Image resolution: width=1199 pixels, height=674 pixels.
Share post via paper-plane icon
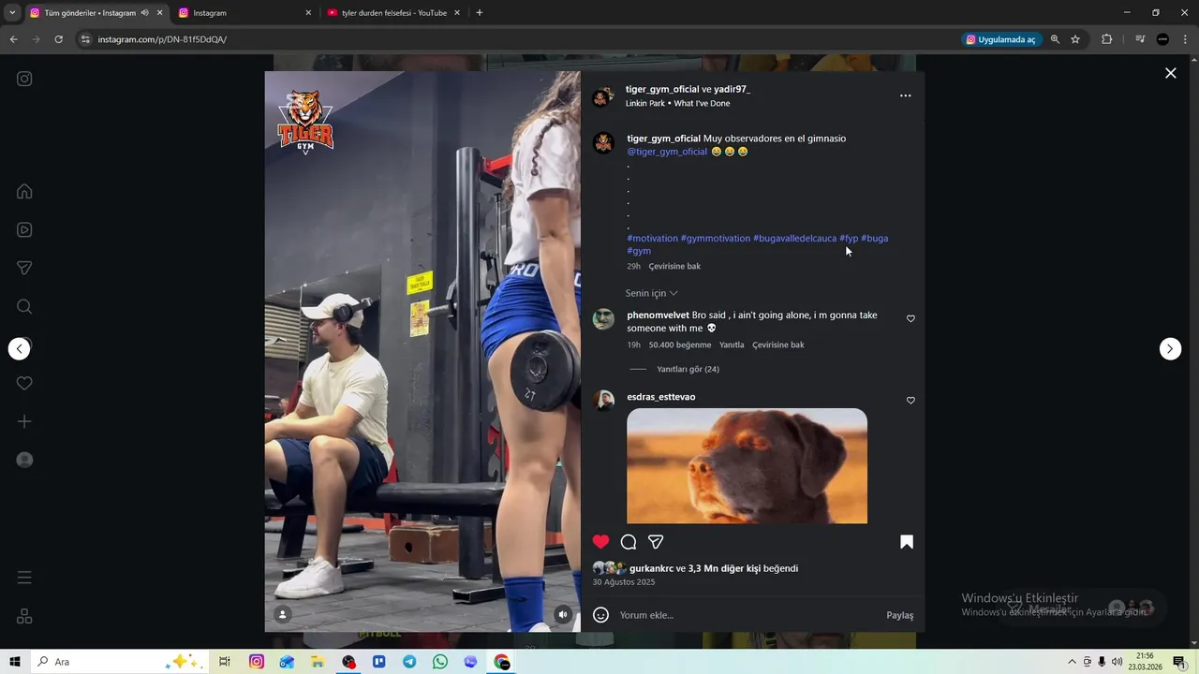[656, 541]
